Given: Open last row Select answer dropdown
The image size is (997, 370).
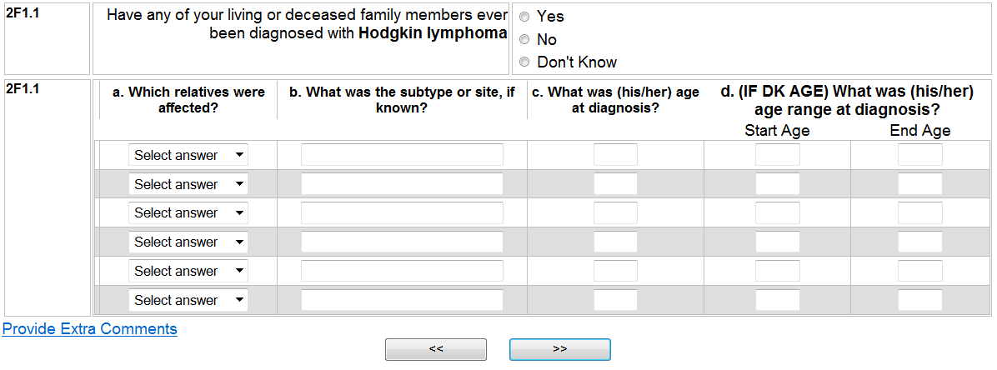Looking at the screenshot, I should click(x=188, y=300).
